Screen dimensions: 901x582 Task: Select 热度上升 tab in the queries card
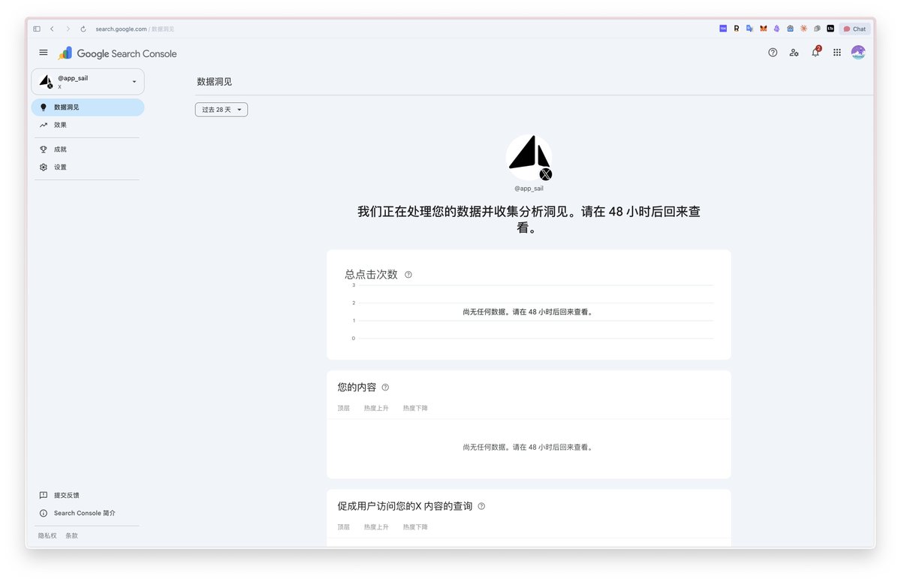(x=376, y=527)
